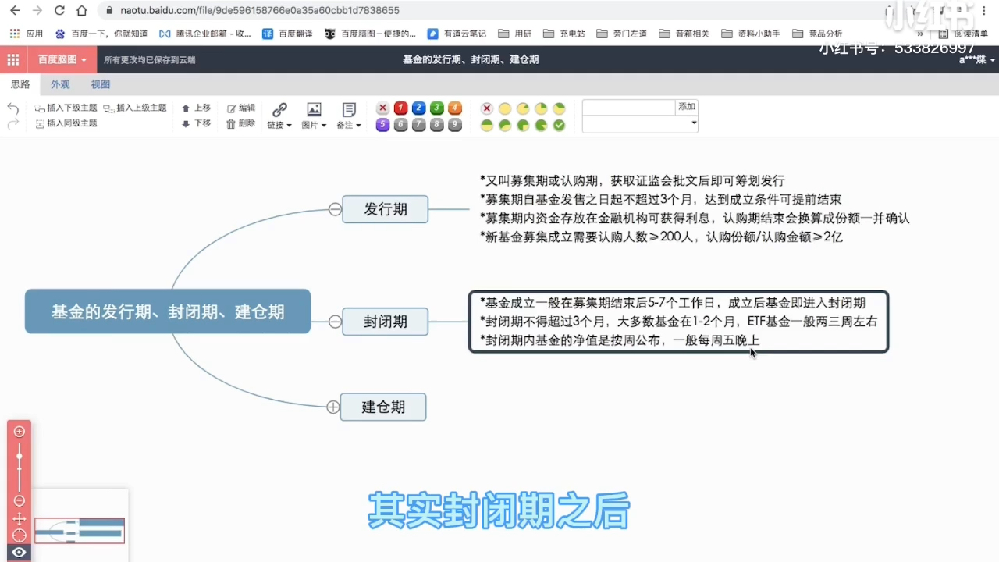999x562 pixels.
Task: Set priority 3 green icon
Action: (x=436, y=108)
